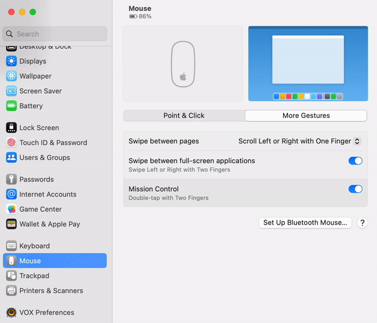
Task: Select the More Gestures tab
Action: coord(306,115)
